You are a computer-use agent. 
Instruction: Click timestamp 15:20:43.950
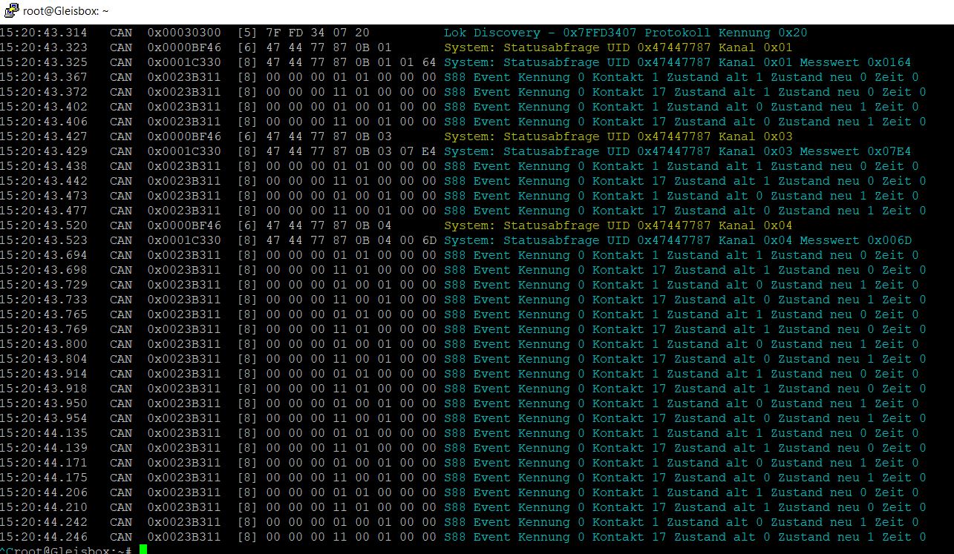[44, 403]
